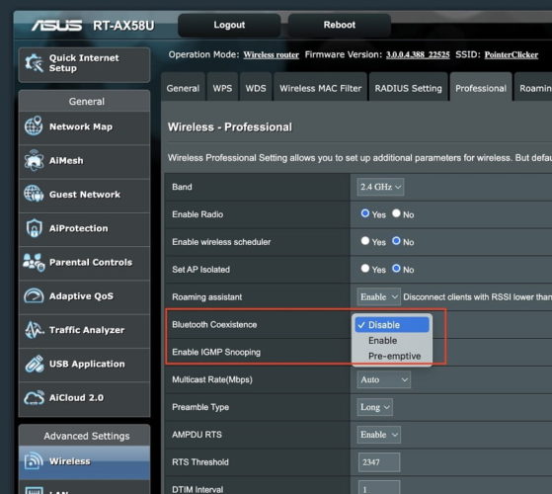Click the Traffic Analyzer waveform icon

[x=34, y=330]
